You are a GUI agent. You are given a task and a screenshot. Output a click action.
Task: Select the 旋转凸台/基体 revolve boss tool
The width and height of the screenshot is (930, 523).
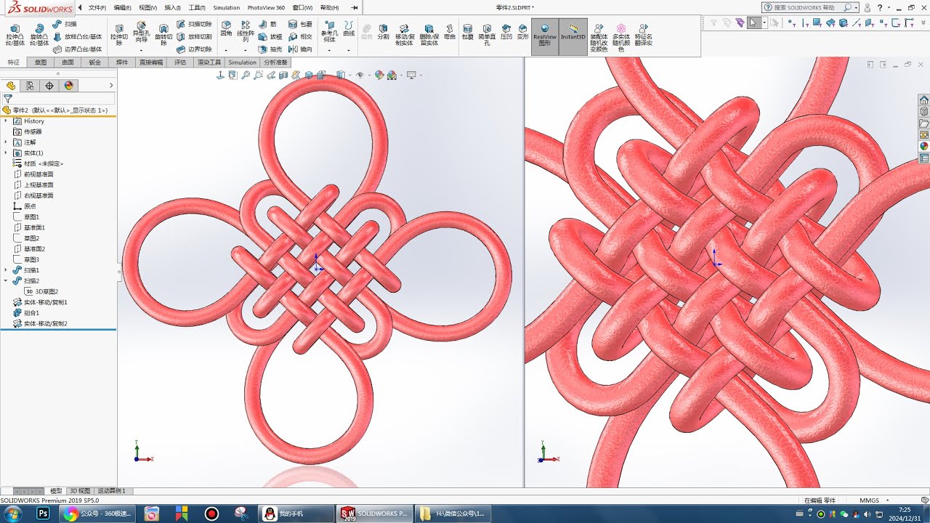pos(39,35)
